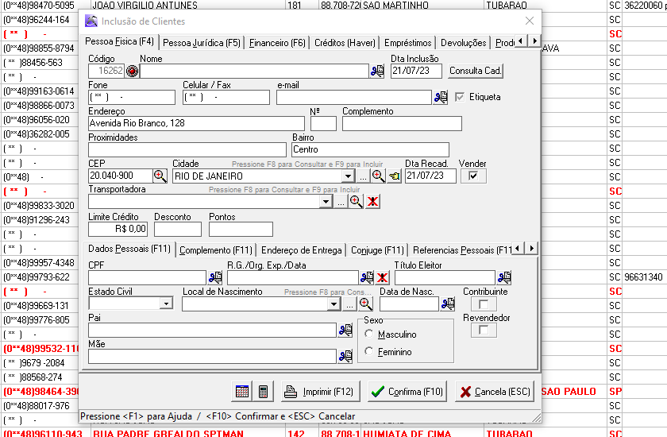
Task: Click the magnifier icon beside CEP field
Action: coord(160,176)
